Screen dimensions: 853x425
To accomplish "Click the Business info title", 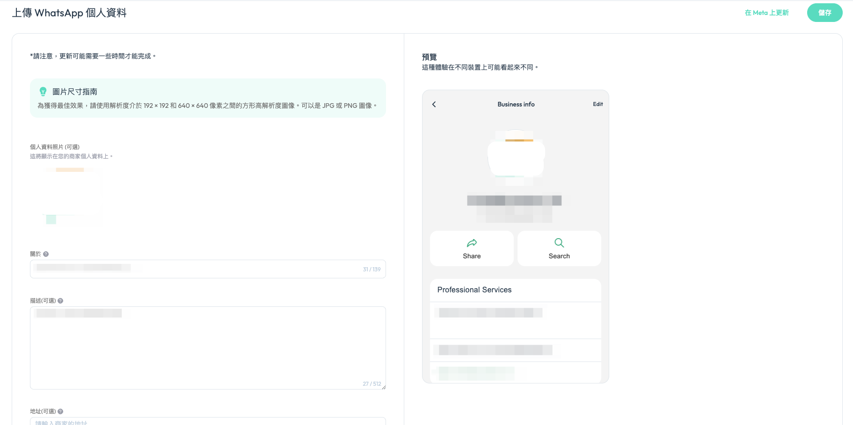I will [516, 104].
